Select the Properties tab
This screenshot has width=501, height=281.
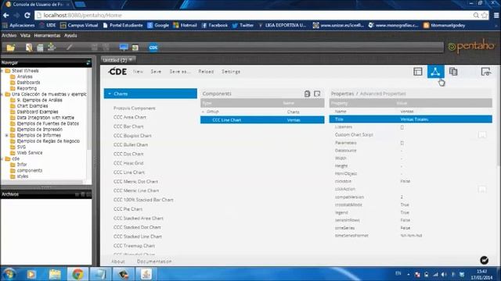pos(342,94)
